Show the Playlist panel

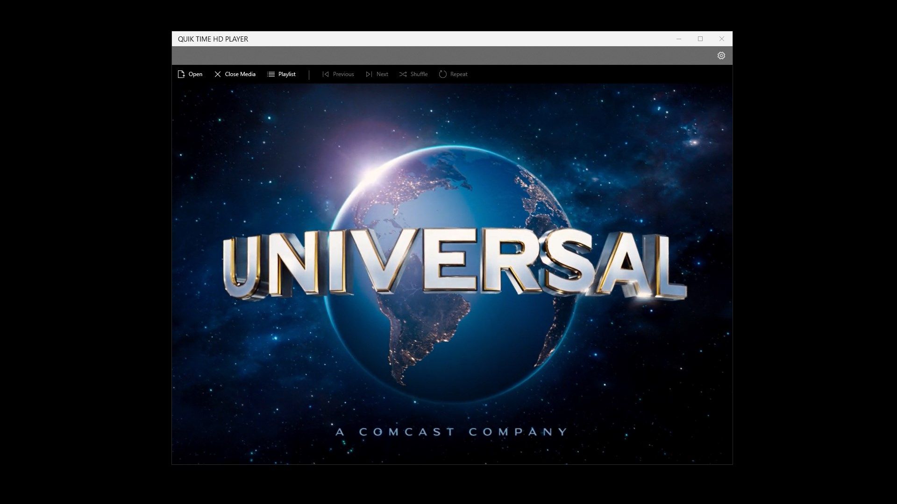(281, 74)
